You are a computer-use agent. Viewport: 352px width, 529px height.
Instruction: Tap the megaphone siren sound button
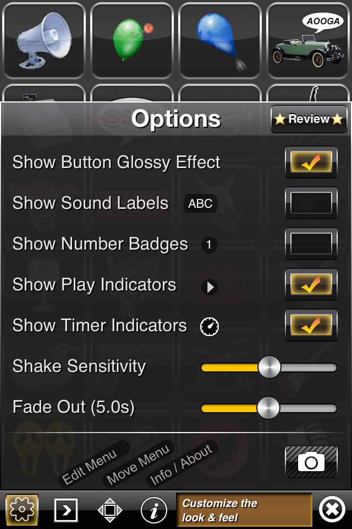(x=43, y=40)
